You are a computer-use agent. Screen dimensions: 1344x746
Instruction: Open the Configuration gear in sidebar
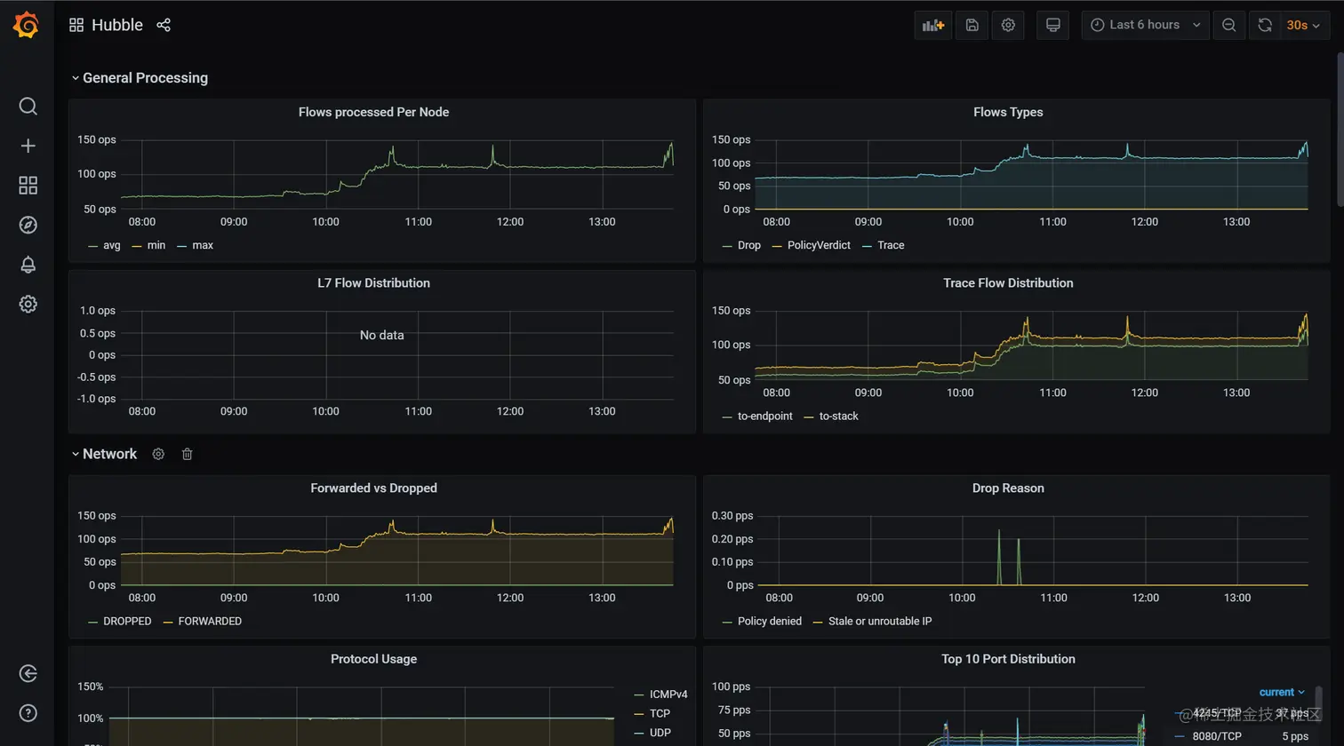click(x=28, y=304)
